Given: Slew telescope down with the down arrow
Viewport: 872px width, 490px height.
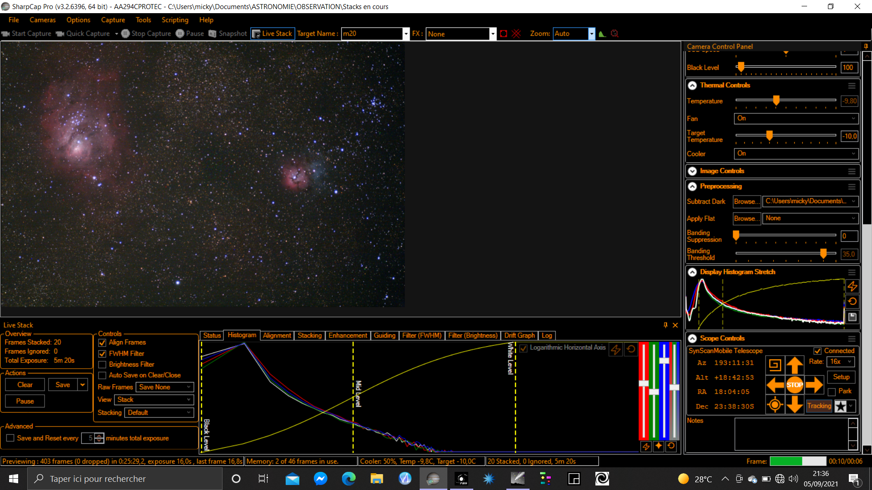Looking at the screenshot, I should pyautogui.click(x=794, y=404).
